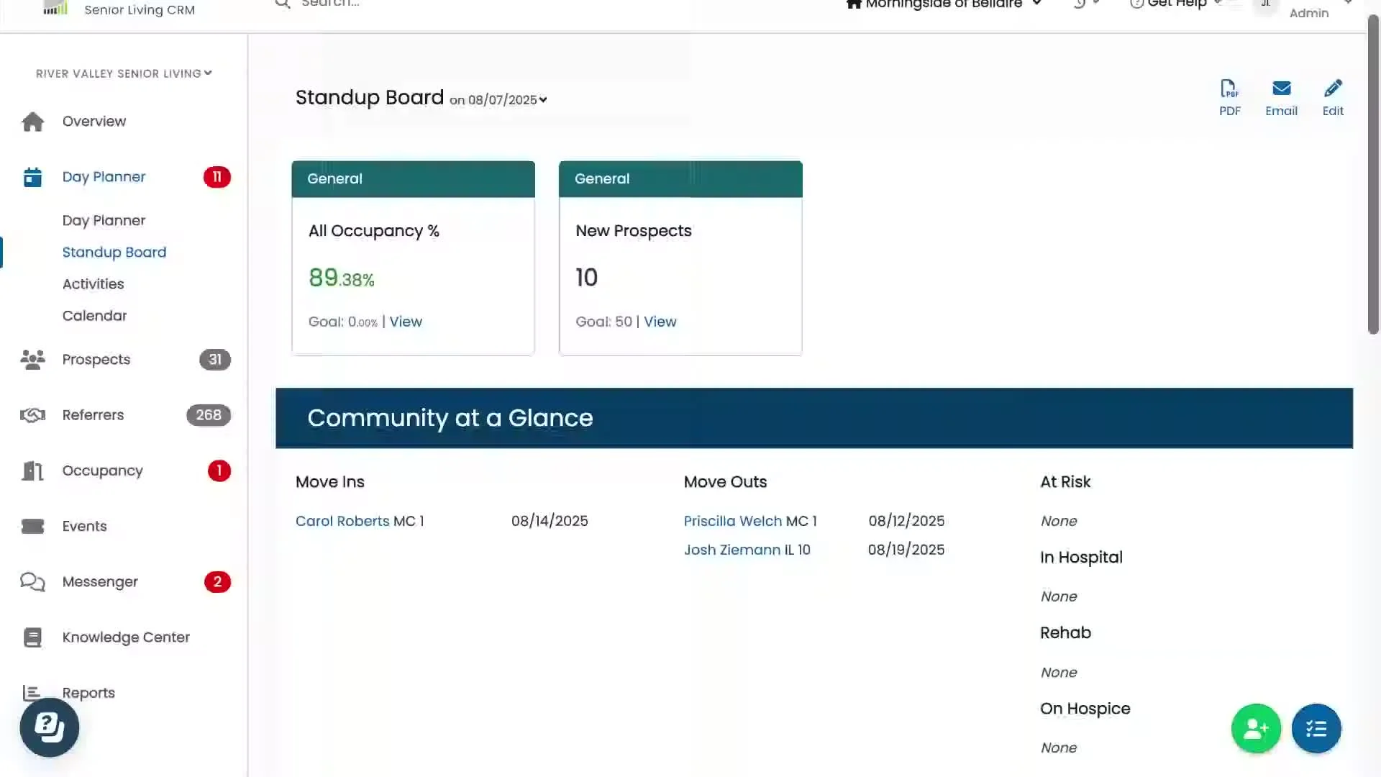Image resolution: width=1381 pixels, height=777 pixels.
Task: Click View link under New Prospects
Action: (x=660, y=322)
